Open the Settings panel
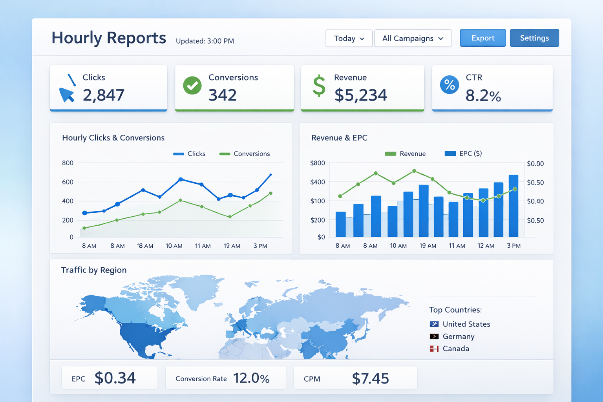 click(x=534, y=38)
